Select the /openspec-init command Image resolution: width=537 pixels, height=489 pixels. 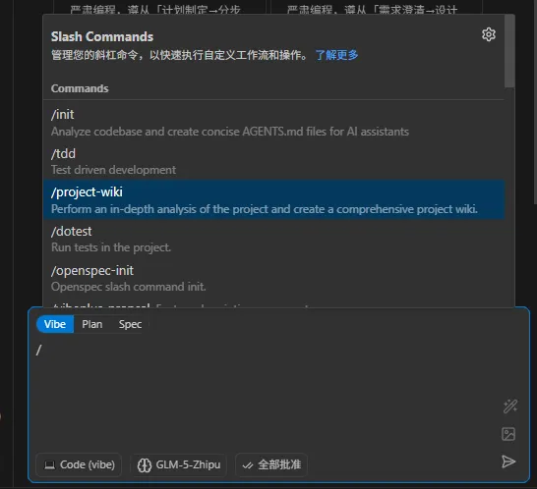click(273, 278)
